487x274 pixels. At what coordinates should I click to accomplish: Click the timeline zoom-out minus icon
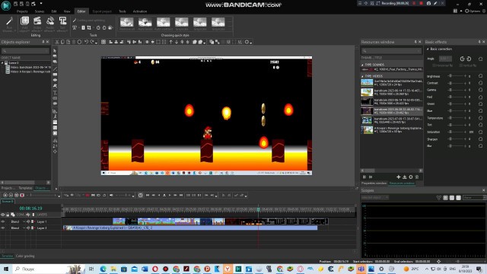(x=11, y=195)
